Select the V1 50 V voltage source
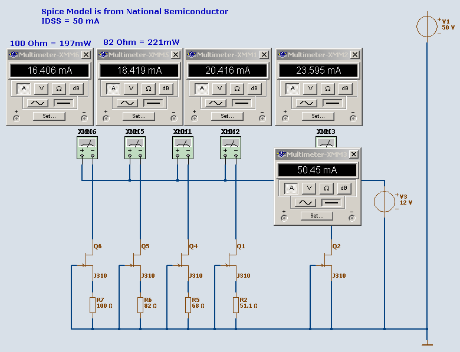Screen dimensions: 460x352 (427, 27)
